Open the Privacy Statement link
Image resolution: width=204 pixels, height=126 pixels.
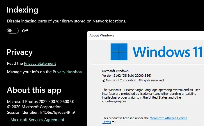tap(40, 63)
